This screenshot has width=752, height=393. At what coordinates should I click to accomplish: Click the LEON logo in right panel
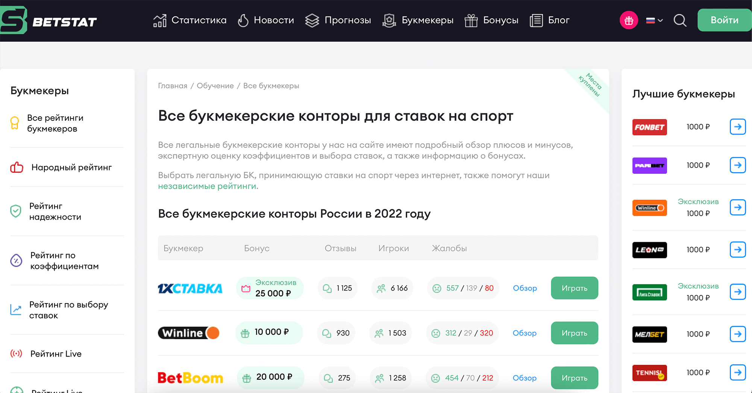tap(650, 250)
